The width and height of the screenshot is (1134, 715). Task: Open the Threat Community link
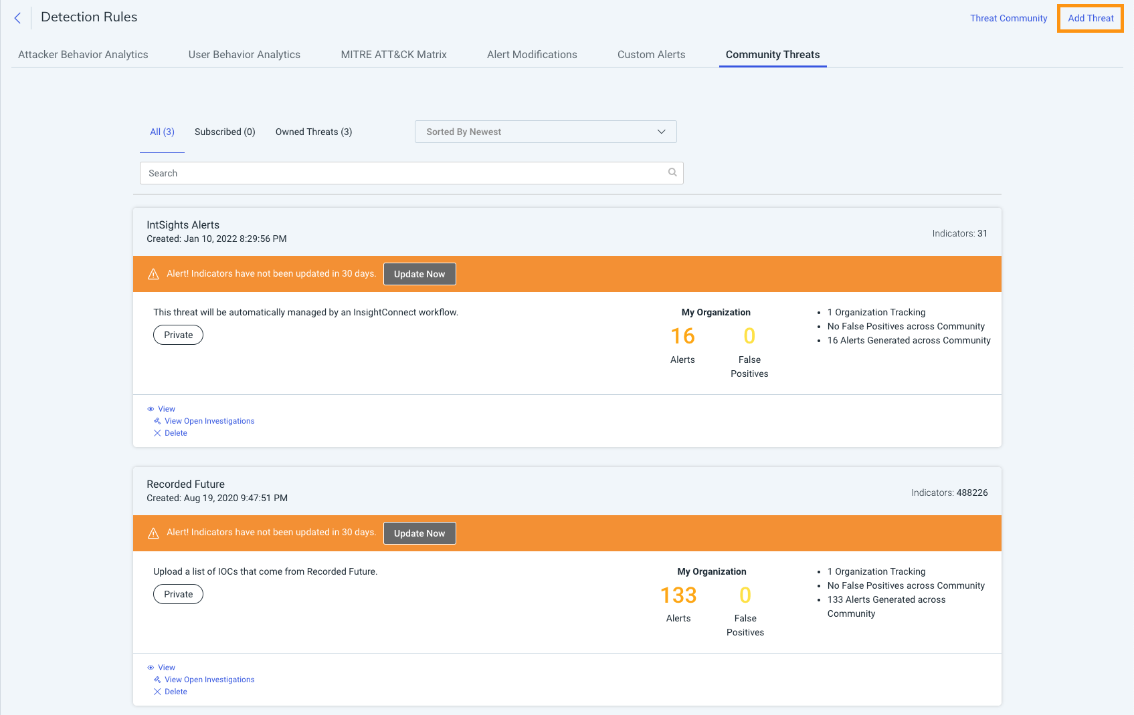[1008, 18]
